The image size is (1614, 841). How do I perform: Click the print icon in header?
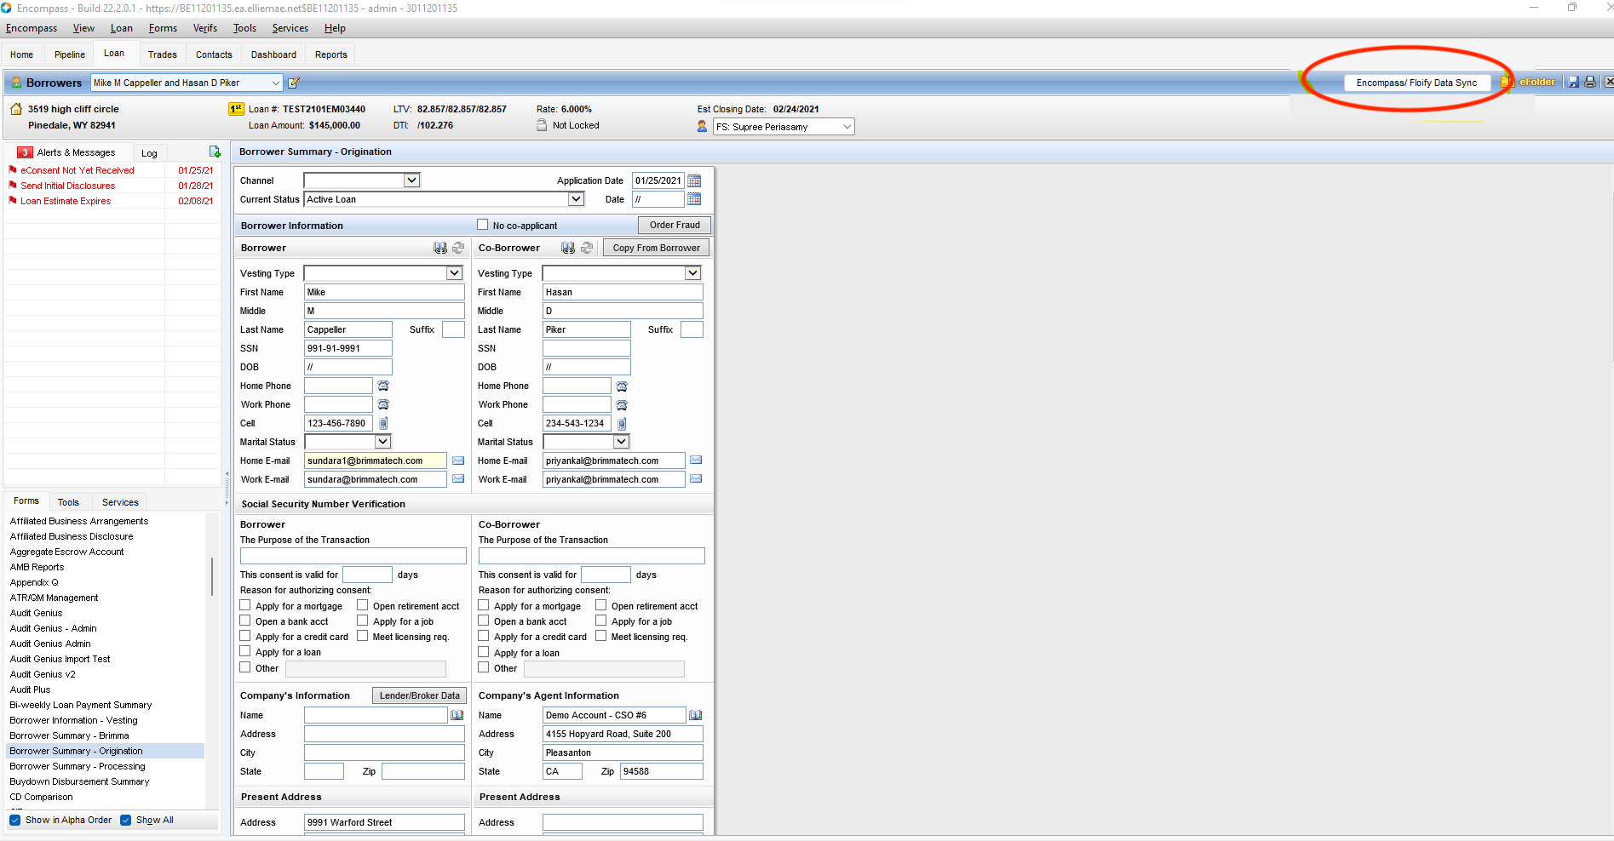coord(1589,83)
